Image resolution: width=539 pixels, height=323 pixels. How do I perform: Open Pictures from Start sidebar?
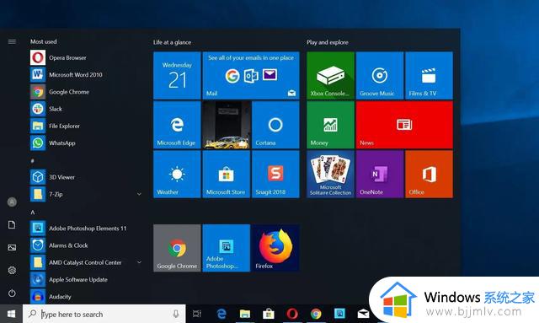[12, 248]
